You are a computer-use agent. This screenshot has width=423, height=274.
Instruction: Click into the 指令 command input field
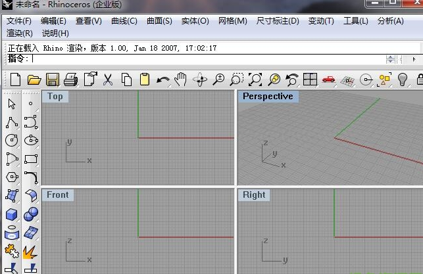[x=208, y=58]
